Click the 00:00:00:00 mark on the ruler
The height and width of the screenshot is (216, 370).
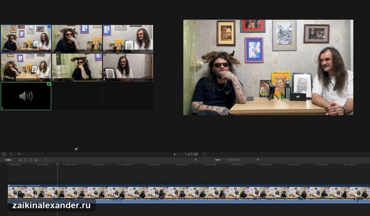tap(15, 165)
